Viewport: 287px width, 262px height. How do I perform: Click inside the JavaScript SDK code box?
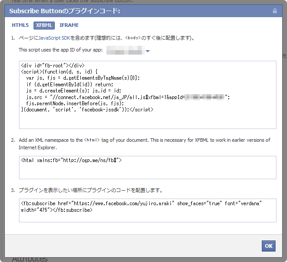pos(147,95)
